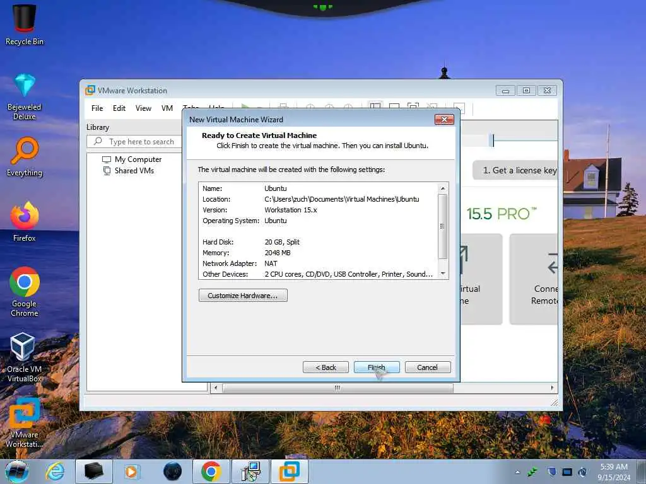This screenshot has height=484, width=646.
Task: Launch Oracle VM VirtualBox desktop icon
Action: pos(25,357)
